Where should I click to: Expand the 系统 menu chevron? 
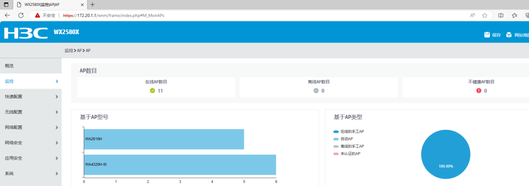pos(57,174)
